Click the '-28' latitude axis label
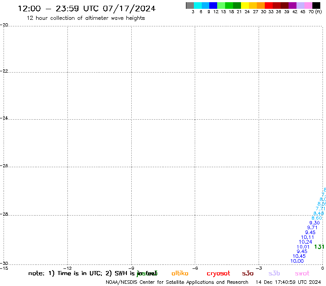The height and width of the screenshot is (286, 326). 4,214
